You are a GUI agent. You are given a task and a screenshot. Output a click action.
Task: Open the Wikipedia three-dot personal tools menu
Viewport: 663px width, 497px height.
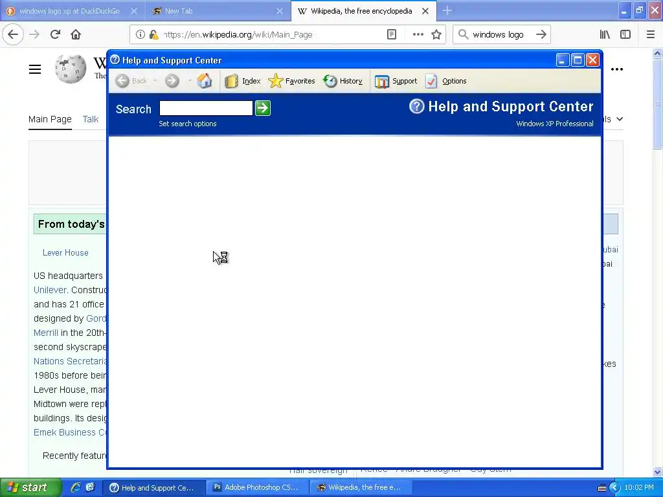point(616,69)
